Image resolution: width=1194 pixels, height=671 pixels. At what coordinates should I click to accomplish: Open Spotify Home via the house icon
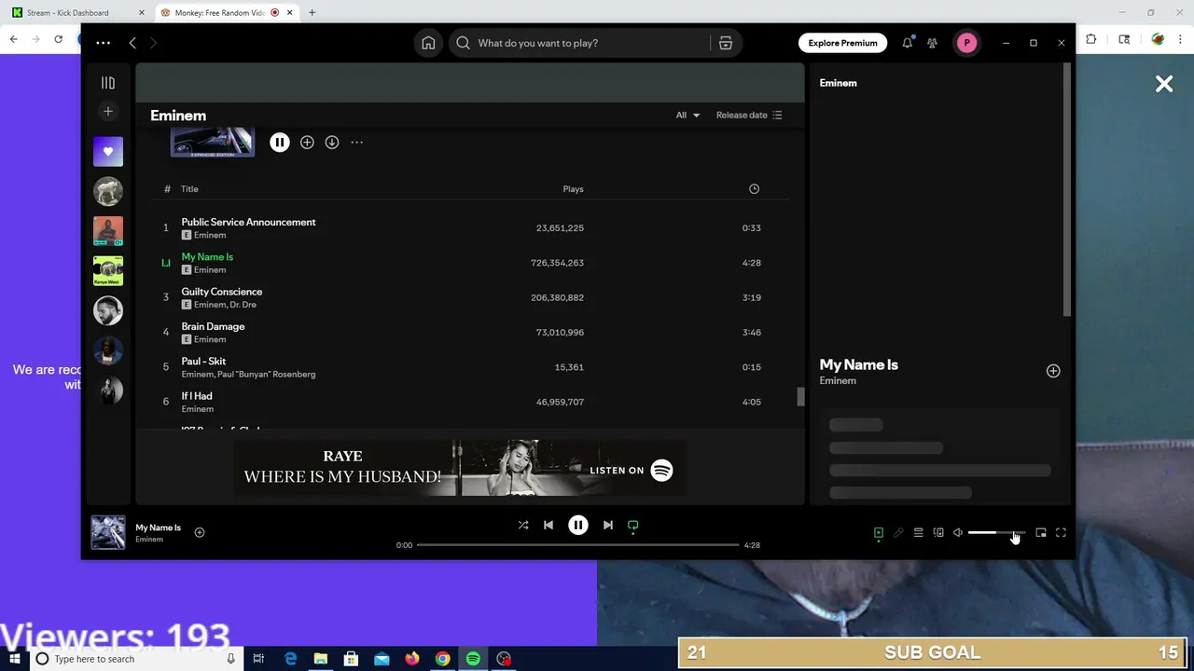pyautogui.click(x=428, y=43)
